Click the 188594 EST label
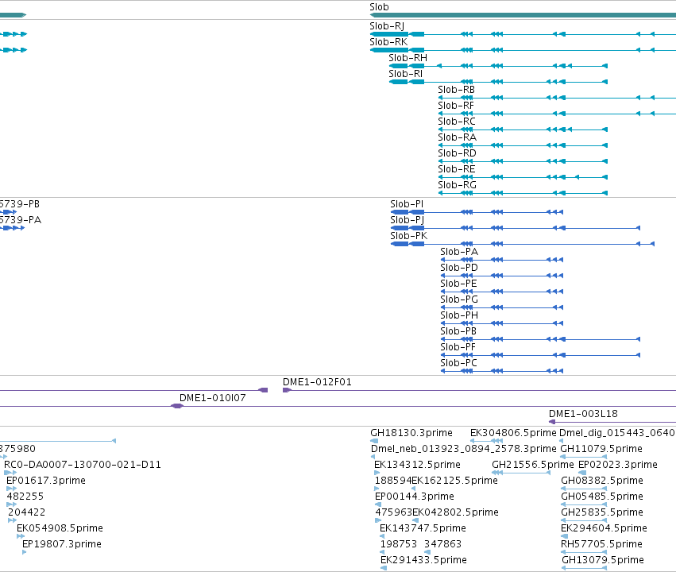The width and height of the screenshot is (676, 572). pyautogui.click(x=393, y=481)
